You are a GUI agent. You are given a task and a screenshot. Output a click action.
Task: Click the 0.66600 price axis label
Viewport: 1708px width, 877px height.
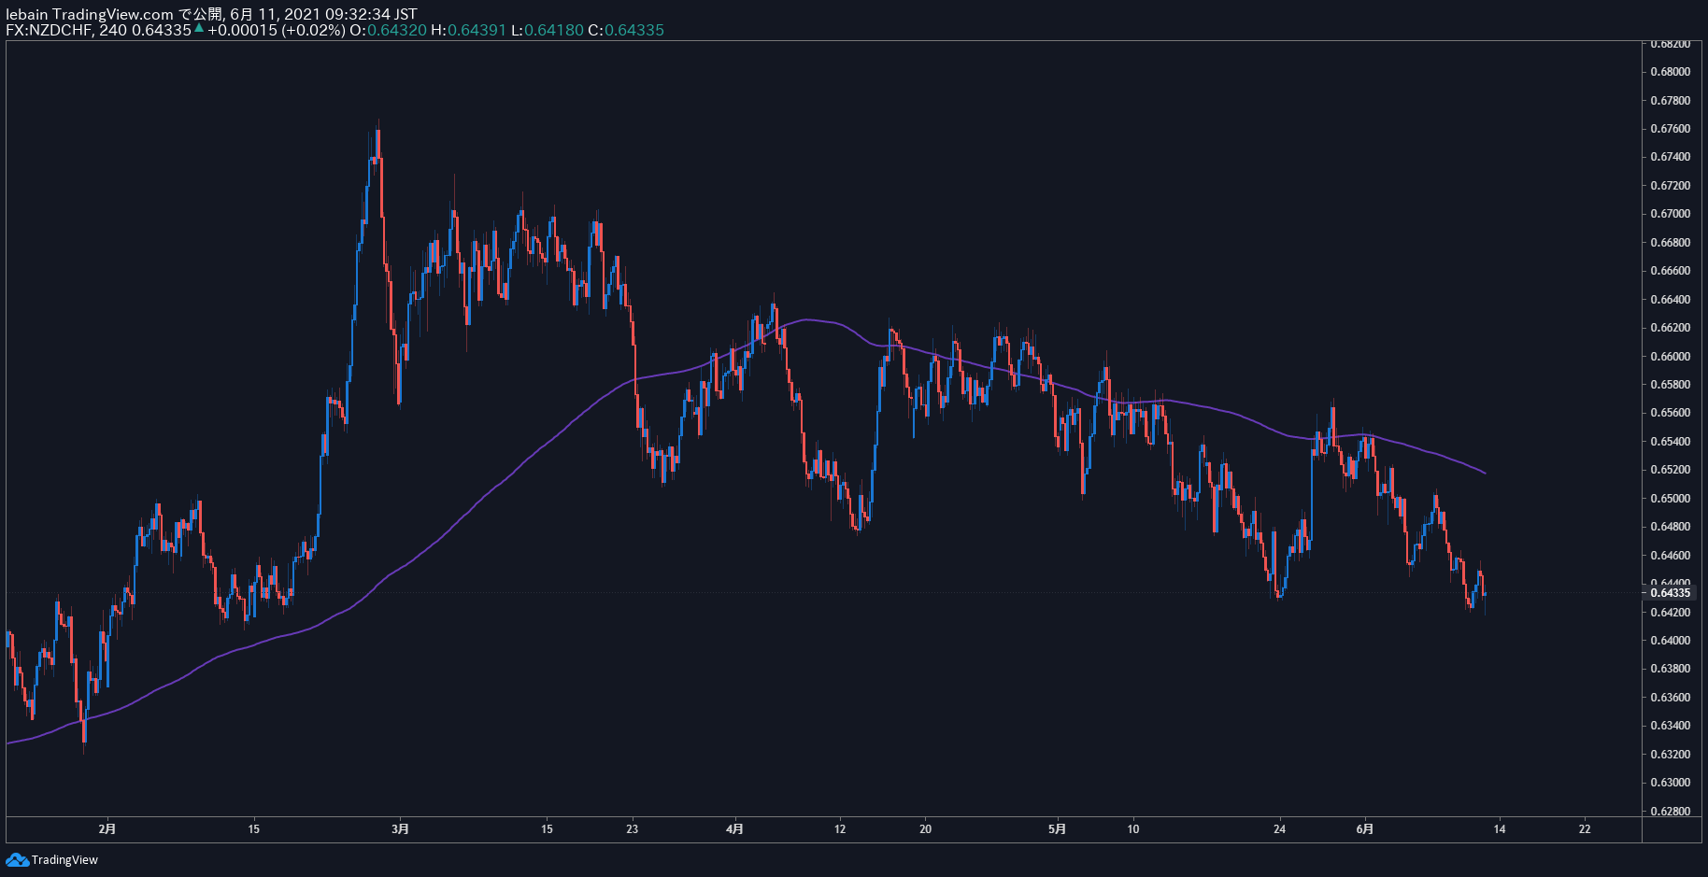[x=1670, y=271]
